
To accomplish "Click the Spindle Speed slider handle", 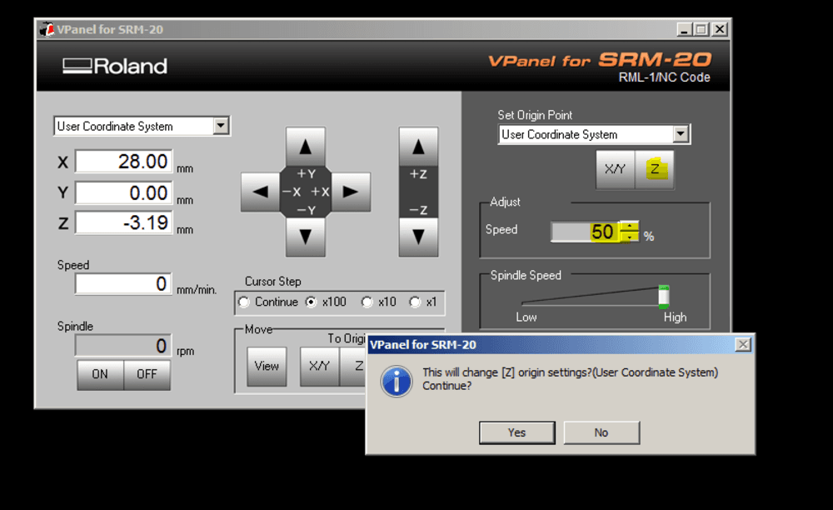I will pyautogui.click(x=664, y=297).
